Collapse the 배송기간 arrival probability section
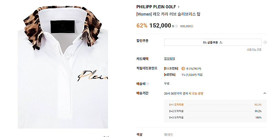Image resolution: width=276 pixels, height=137 pixels. tap(265, 93)
